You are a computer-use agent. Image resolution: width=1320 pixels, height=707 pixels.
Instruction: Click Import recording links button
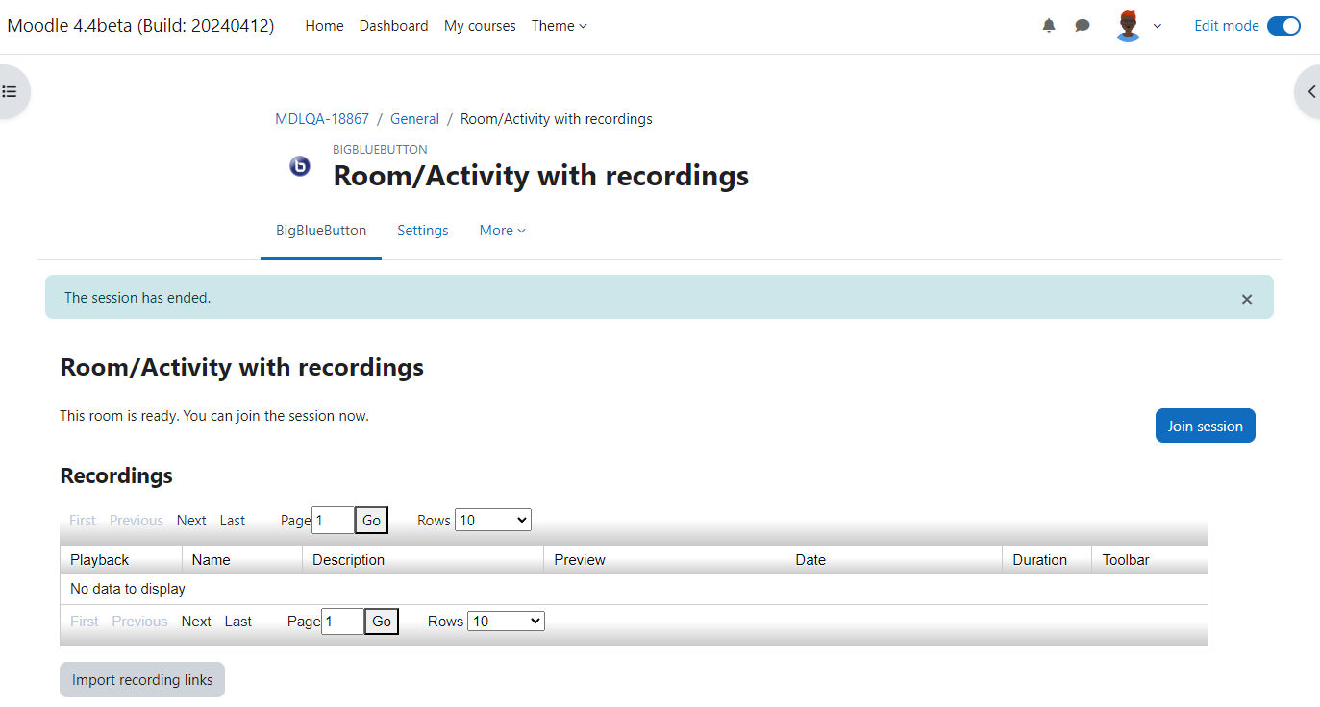pyautogui.click(x=142, y=680)
